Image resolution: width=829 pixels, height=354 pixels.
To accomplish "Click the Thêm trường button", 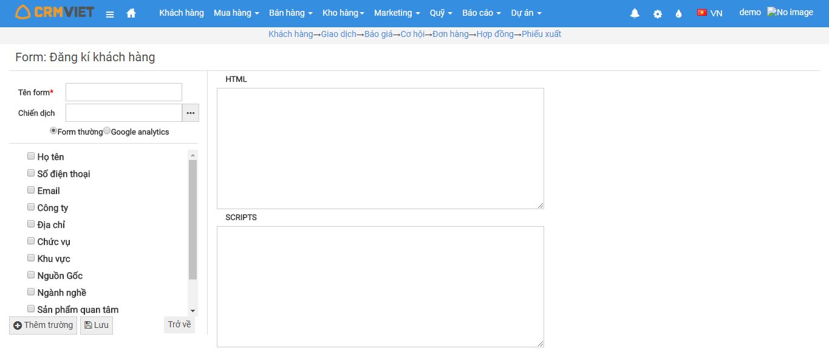I will click(x=43, y=326).
